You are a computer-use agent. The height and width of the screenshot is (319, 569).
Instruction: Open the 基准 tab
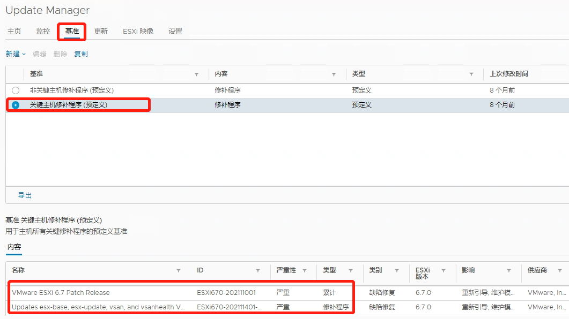pos(72,31)
